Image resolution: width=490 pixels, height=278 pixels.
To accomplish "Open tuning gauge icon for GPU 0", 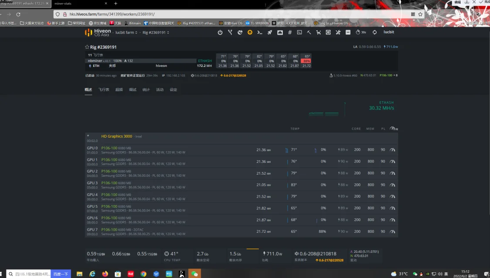I will point(393,150).
